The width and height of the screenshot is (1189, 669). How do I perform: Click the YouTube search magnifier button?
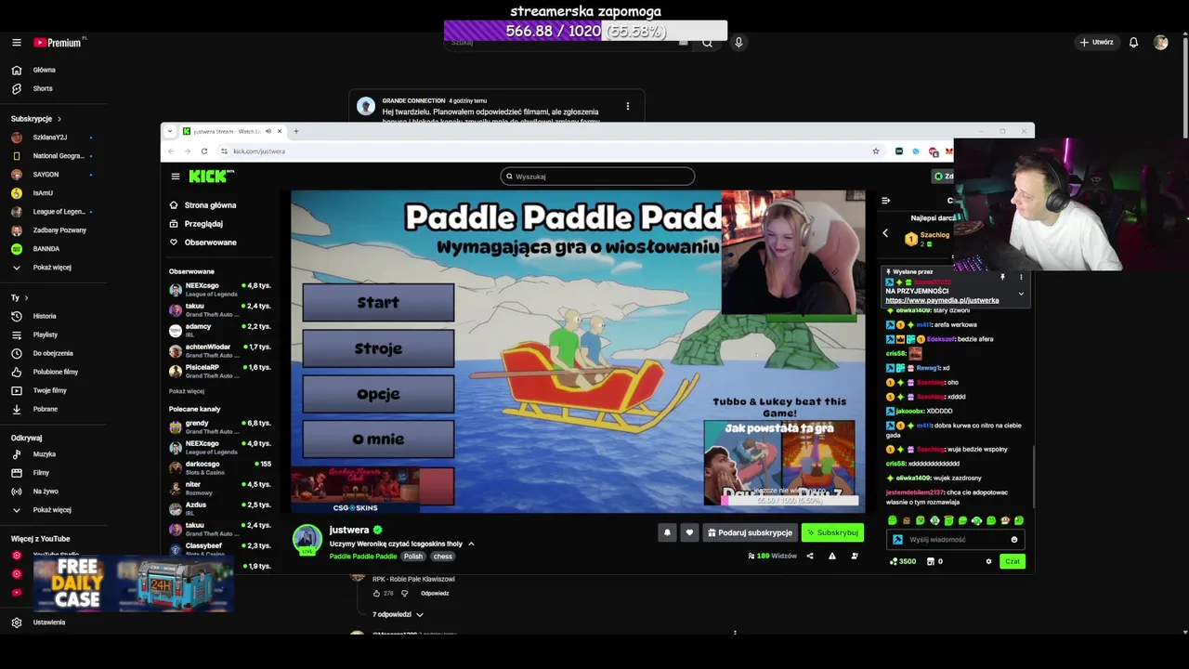[x=707, y=43]
